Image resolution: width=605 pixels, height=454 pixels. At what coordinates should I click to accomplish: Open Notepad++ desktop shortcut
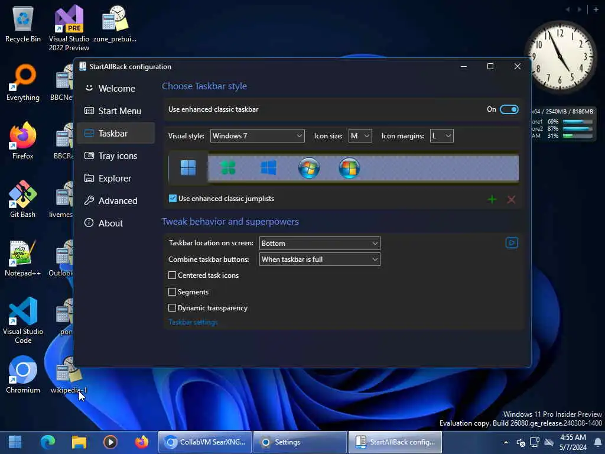(x=23, y=258)
